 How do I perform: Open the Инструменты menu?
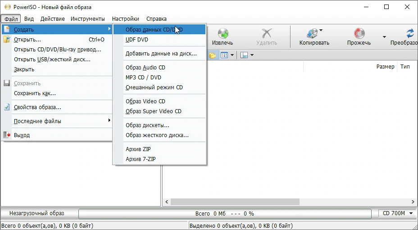(x=88, y=18)
